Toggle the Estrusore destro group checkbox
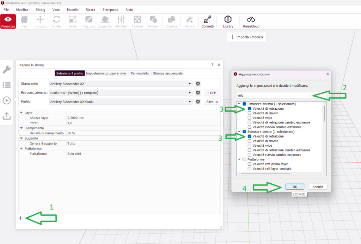 point(244,132)
